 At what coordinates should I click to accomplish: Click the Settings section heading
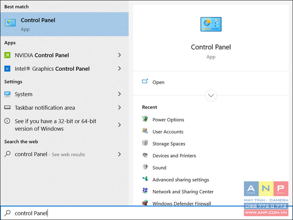[x=13, y=82]
